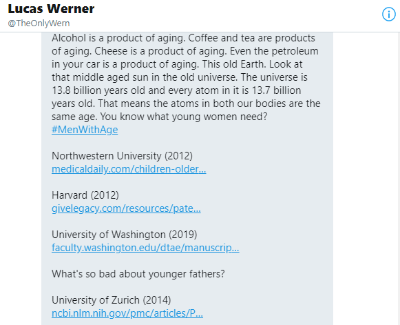Click the 'University of Zurich (2014)' text
The width and height of the screenshot is (400, 325).
tap(112, 300)
